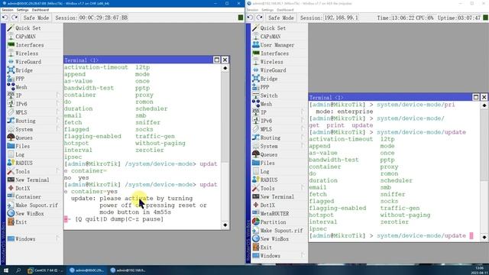Open User Manager in right WinBox window
Screen dimensions: 489x275
(x=277, y=45)
